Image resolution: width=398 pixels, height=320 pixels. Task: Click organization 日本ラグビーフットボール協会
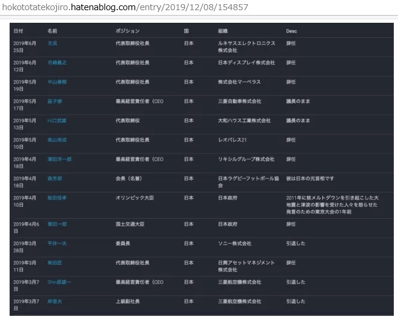pyautogui.click(x=249, y=182)
